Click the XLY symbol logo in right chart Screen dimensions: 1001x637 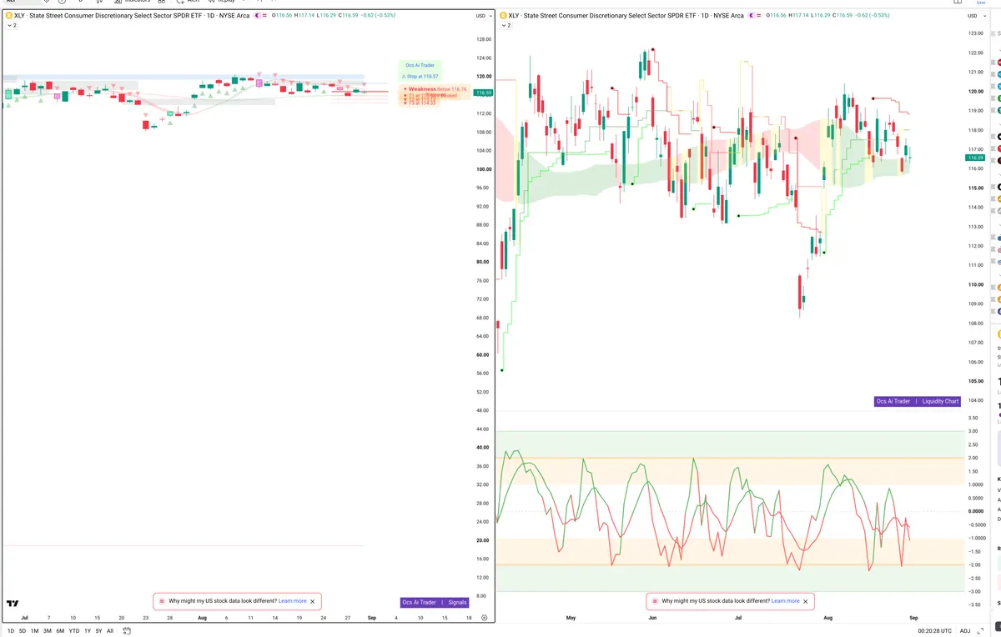[503, 16]
